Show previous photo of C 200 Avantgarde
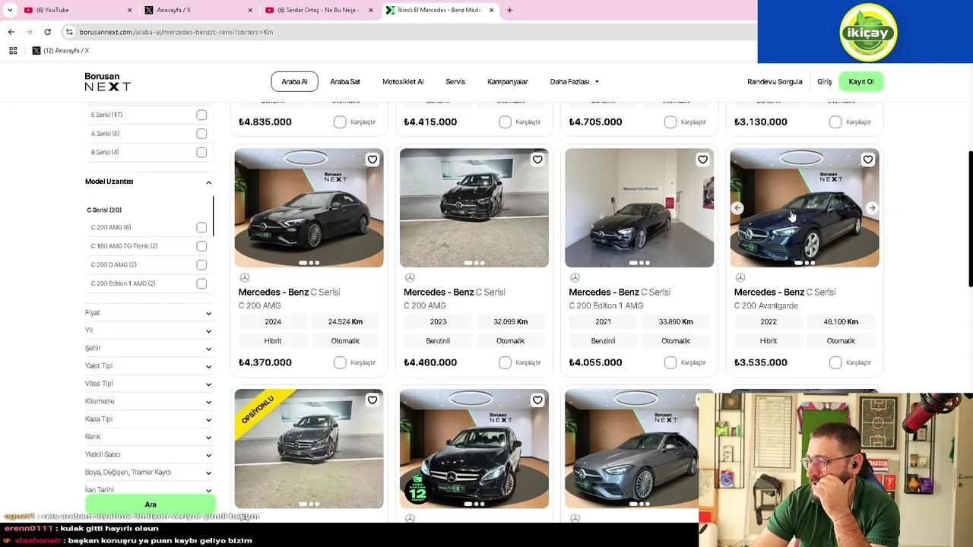 [737, 208]
